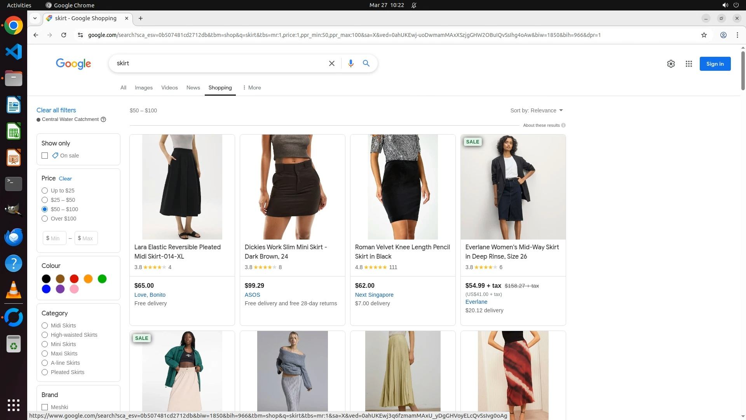746x420 pixels.
Task: Choose Midi Skirts category
Action: coord(45,325)
